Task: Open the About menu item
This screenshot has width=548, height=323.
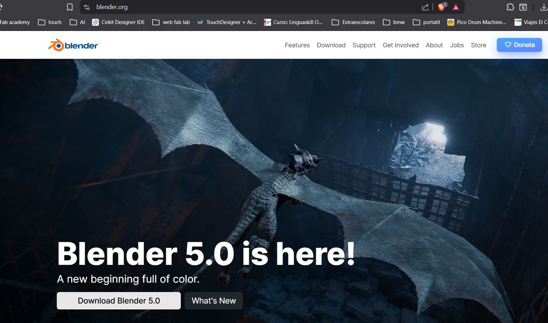Action: 434,45
